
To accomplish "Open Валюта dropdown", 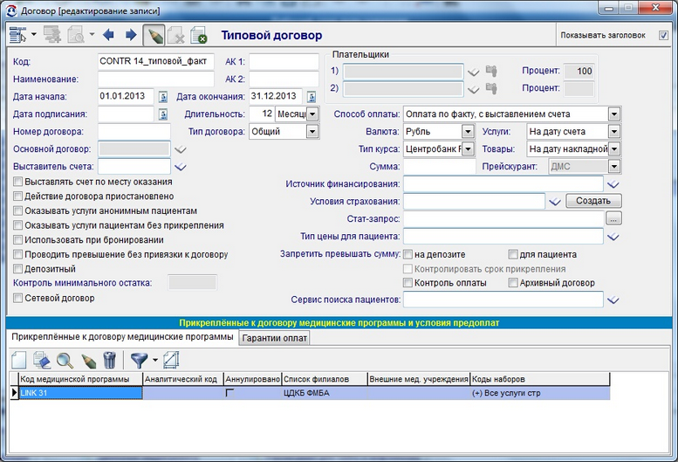I will [x=468, y=132].
